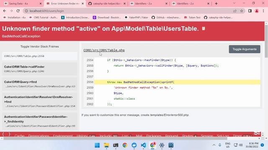Reload the localhost login page

pyautogui.click(x=18, y=11)
